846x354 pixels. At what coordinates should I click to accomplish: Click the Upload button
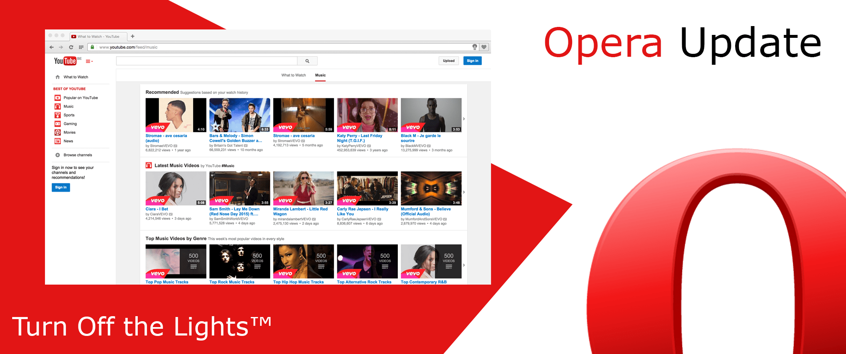tap(449, 61)
